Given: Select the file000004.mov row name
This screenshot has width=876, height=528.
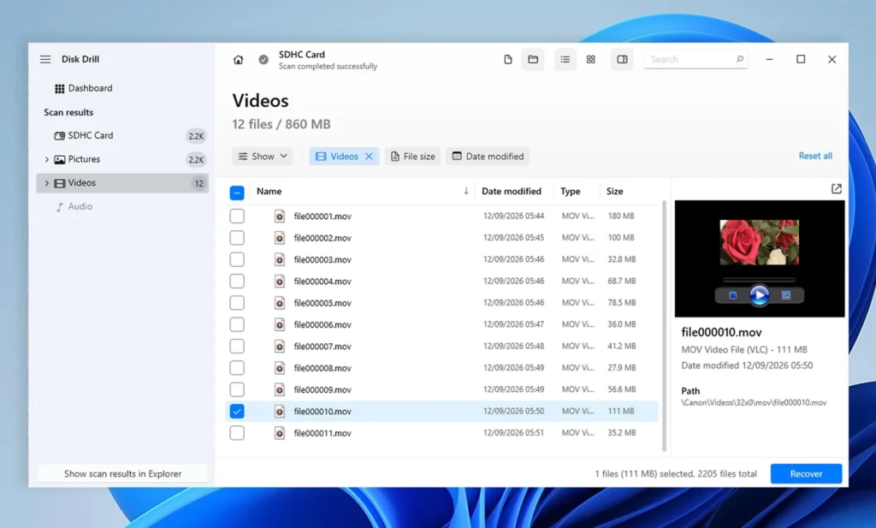Looking at the screenshot, I should click(x=323, y=281).
